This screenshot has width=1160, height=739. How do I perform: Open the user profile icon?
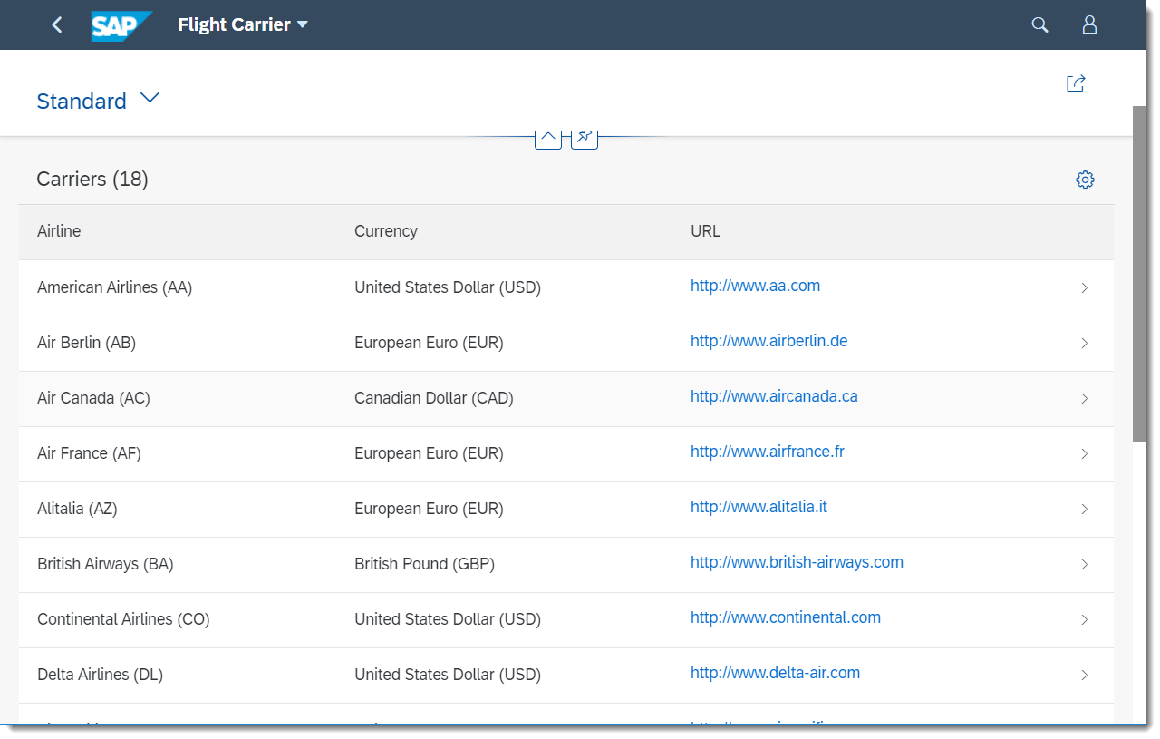(x=1089, y=25)
